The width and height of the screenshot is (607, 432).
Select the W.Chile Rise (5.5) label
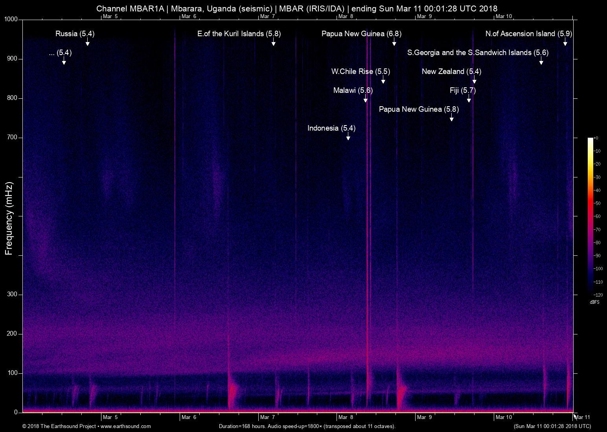pyautogui.click(x=361, y=72)
